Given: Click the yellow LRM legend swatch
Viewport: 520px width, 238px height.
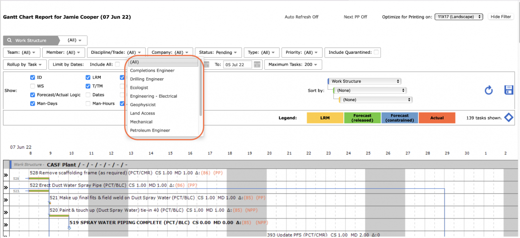Looking at the screenshot, I should pyautogui.click(x=325, y=118).
